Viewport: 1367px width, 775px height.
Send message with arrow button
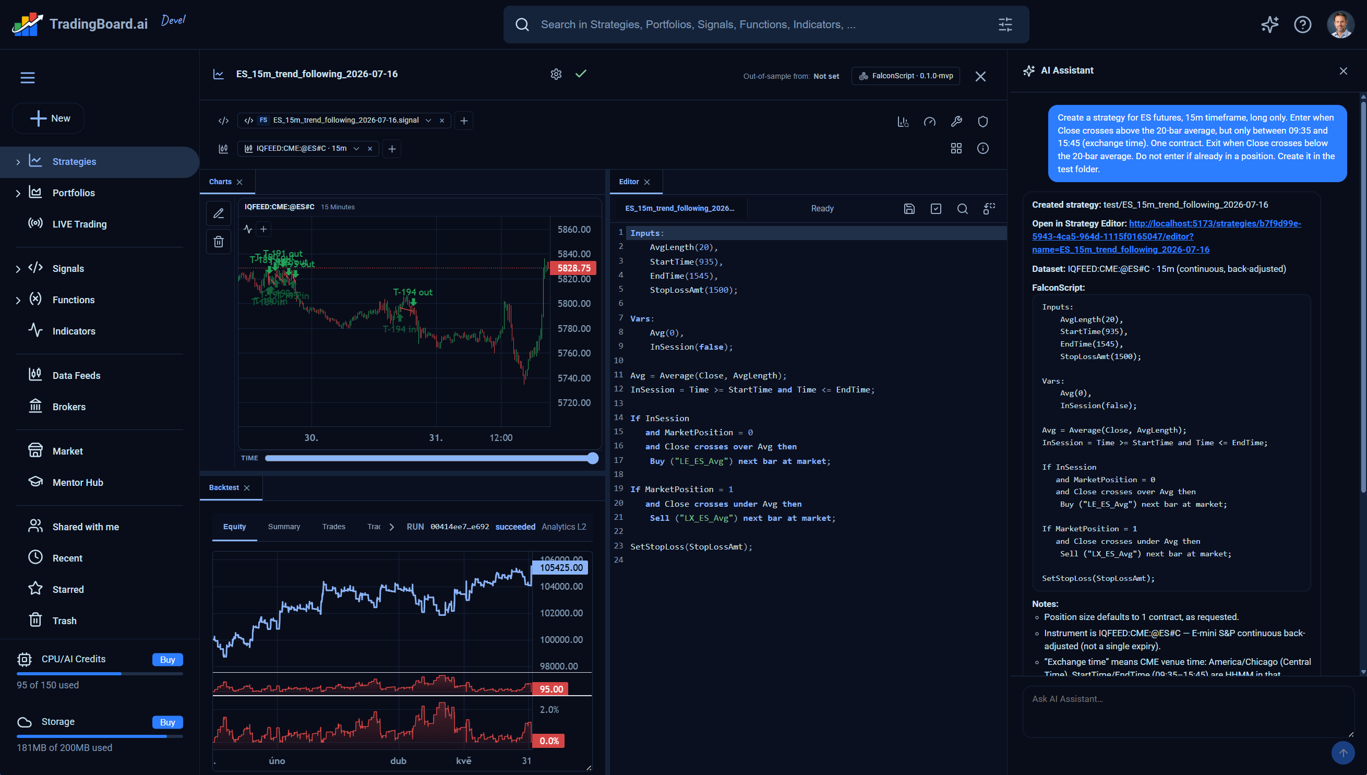(1343, 753)
